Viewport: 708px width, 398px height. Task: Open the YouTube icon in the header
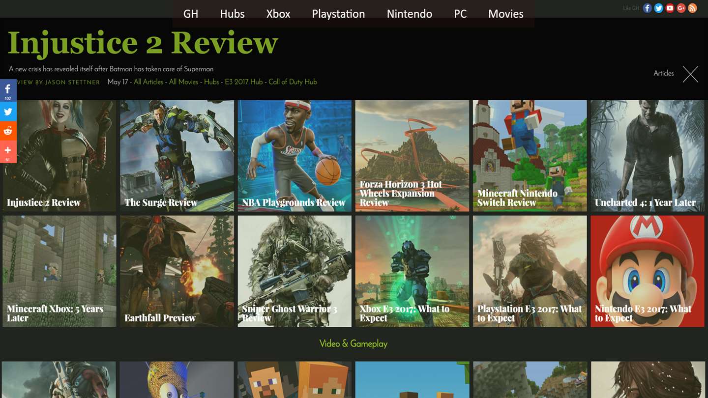click(x=670, y=8)
